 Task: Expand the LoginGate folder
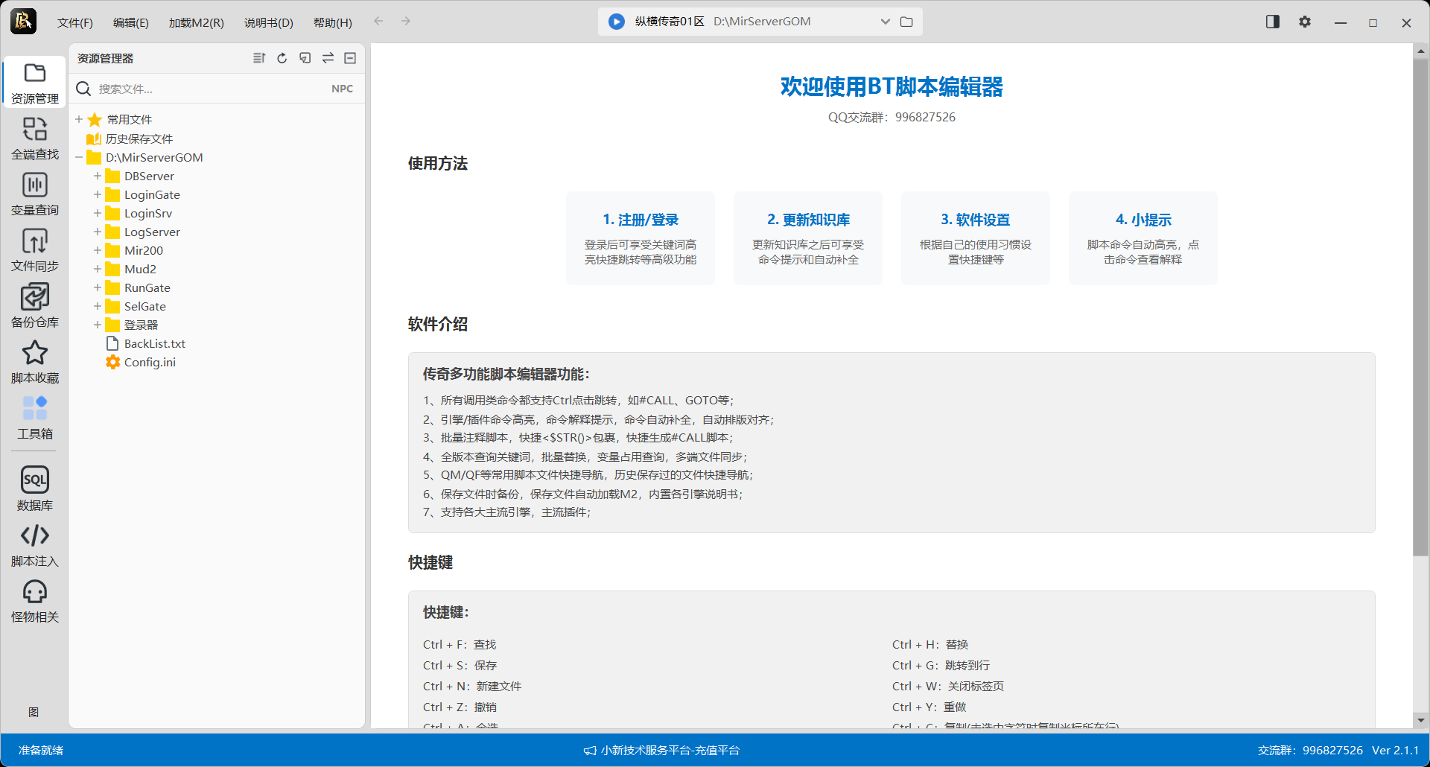pyautogui.click(x=98, y=194)
